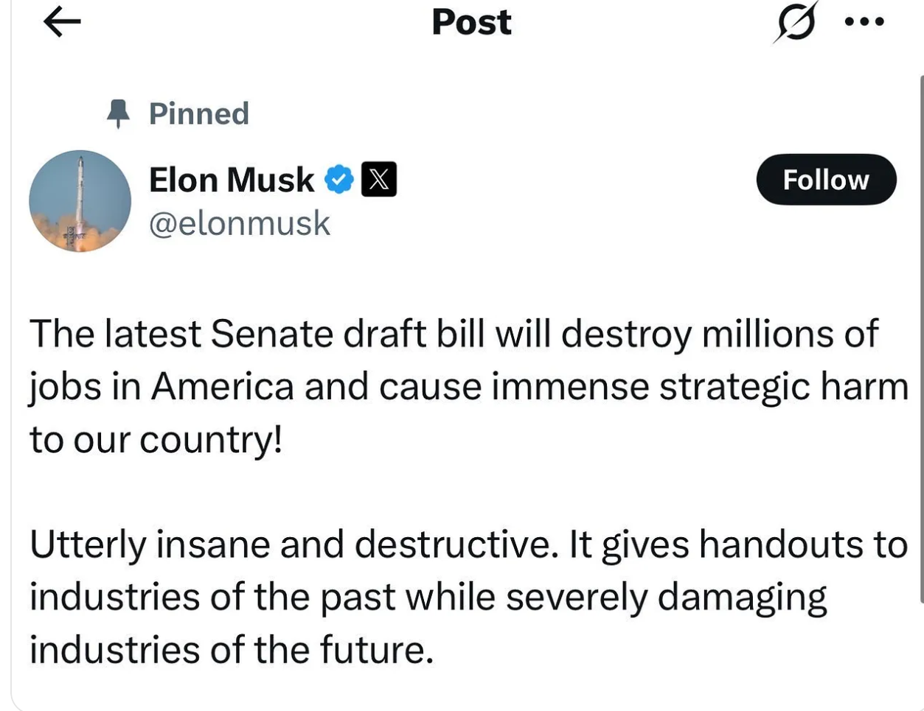This screenshot has height=711, width=924.
Task: Click the "Utterly insane and destructive" sentence
Action: click(292, 544)
